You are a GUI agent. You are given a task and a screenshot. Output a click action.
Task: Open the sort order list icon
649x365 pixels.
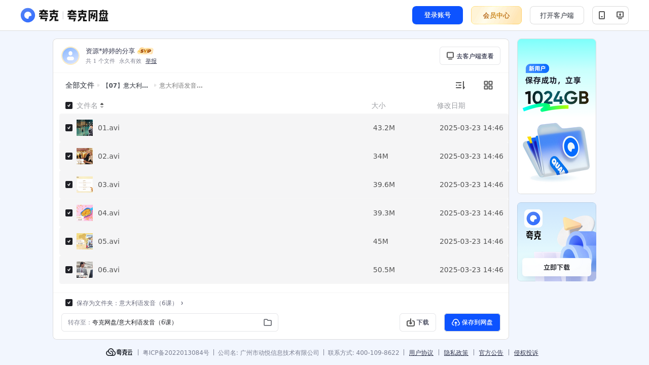[460, 85]
